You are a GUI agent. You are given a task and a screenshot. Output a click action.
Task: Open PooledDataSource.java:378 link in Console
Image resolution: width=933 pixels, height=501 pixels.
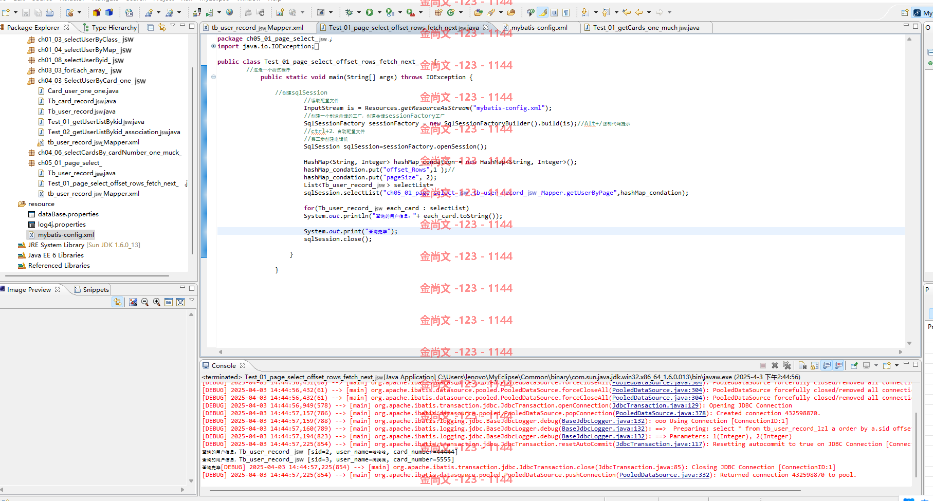click(661, 413)
